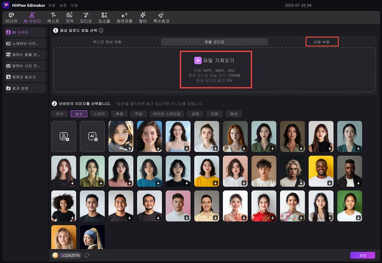Select the 스피치 avatar category
The height and width of the screenshot is (263, 382).
99,114
